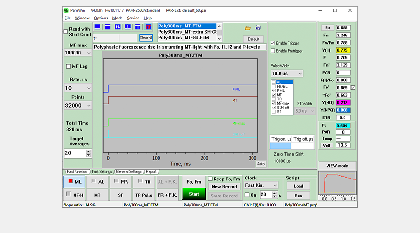The image size is (420, 233).
Task: Click the Clear all button
Action: tap(146, 38)
